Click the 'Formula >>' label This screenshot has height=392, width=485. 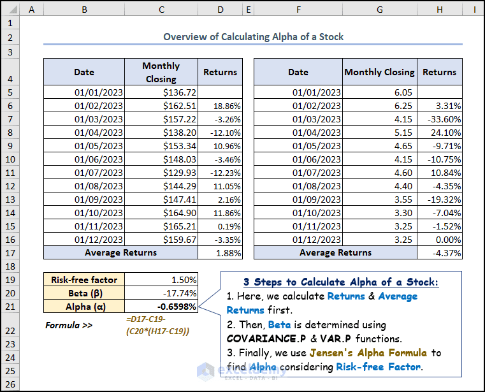[69, 325]
